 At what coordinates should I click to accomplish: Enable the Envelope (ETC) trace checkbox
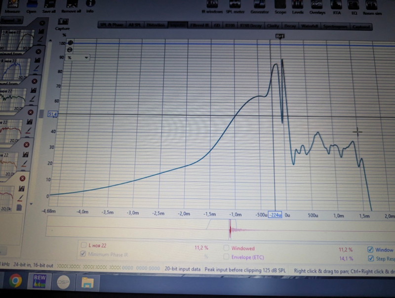coord(227,257)
